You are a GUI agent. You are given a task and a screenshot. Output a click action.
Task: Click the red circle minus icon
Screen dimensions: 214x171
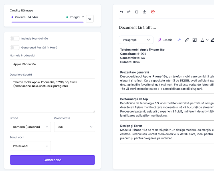point(153,12)
